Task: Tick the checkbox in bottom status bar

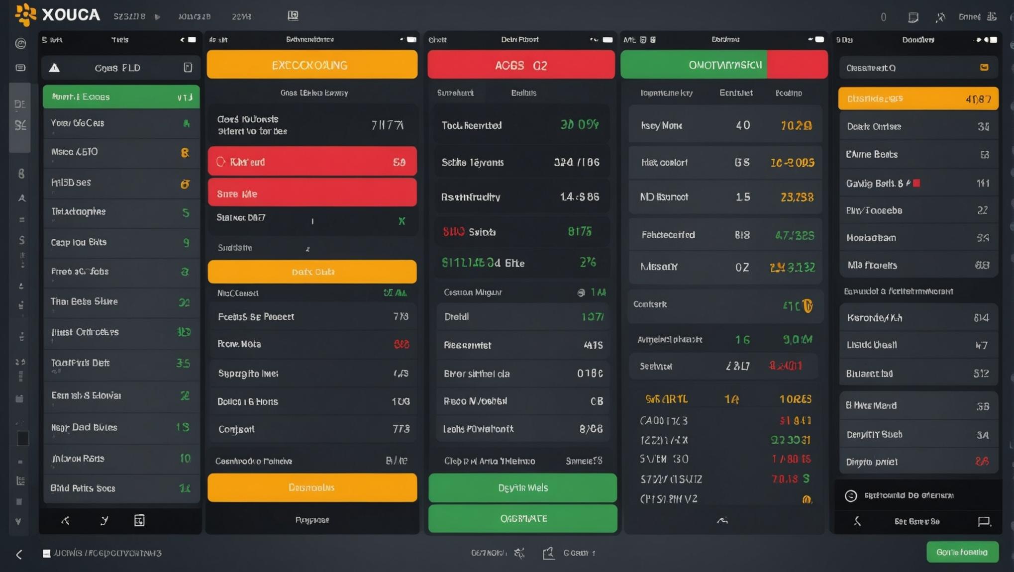Action: pos(47,553)
